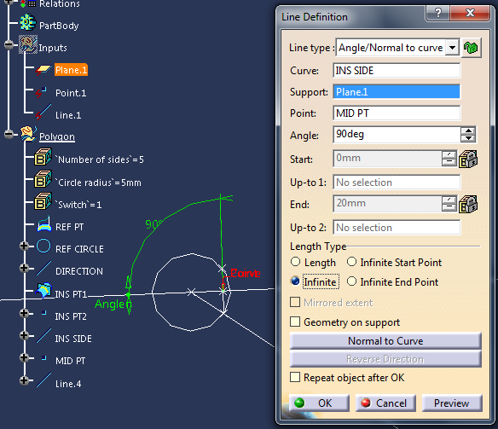Click the Start value lock icon
Viewport: 498px width, 429px height.
[x=468, y=159]
